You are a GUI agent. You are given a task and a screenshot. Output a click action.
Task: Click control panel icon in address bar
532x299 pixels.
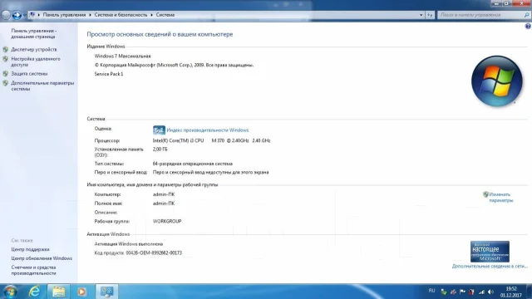[32, 15]
